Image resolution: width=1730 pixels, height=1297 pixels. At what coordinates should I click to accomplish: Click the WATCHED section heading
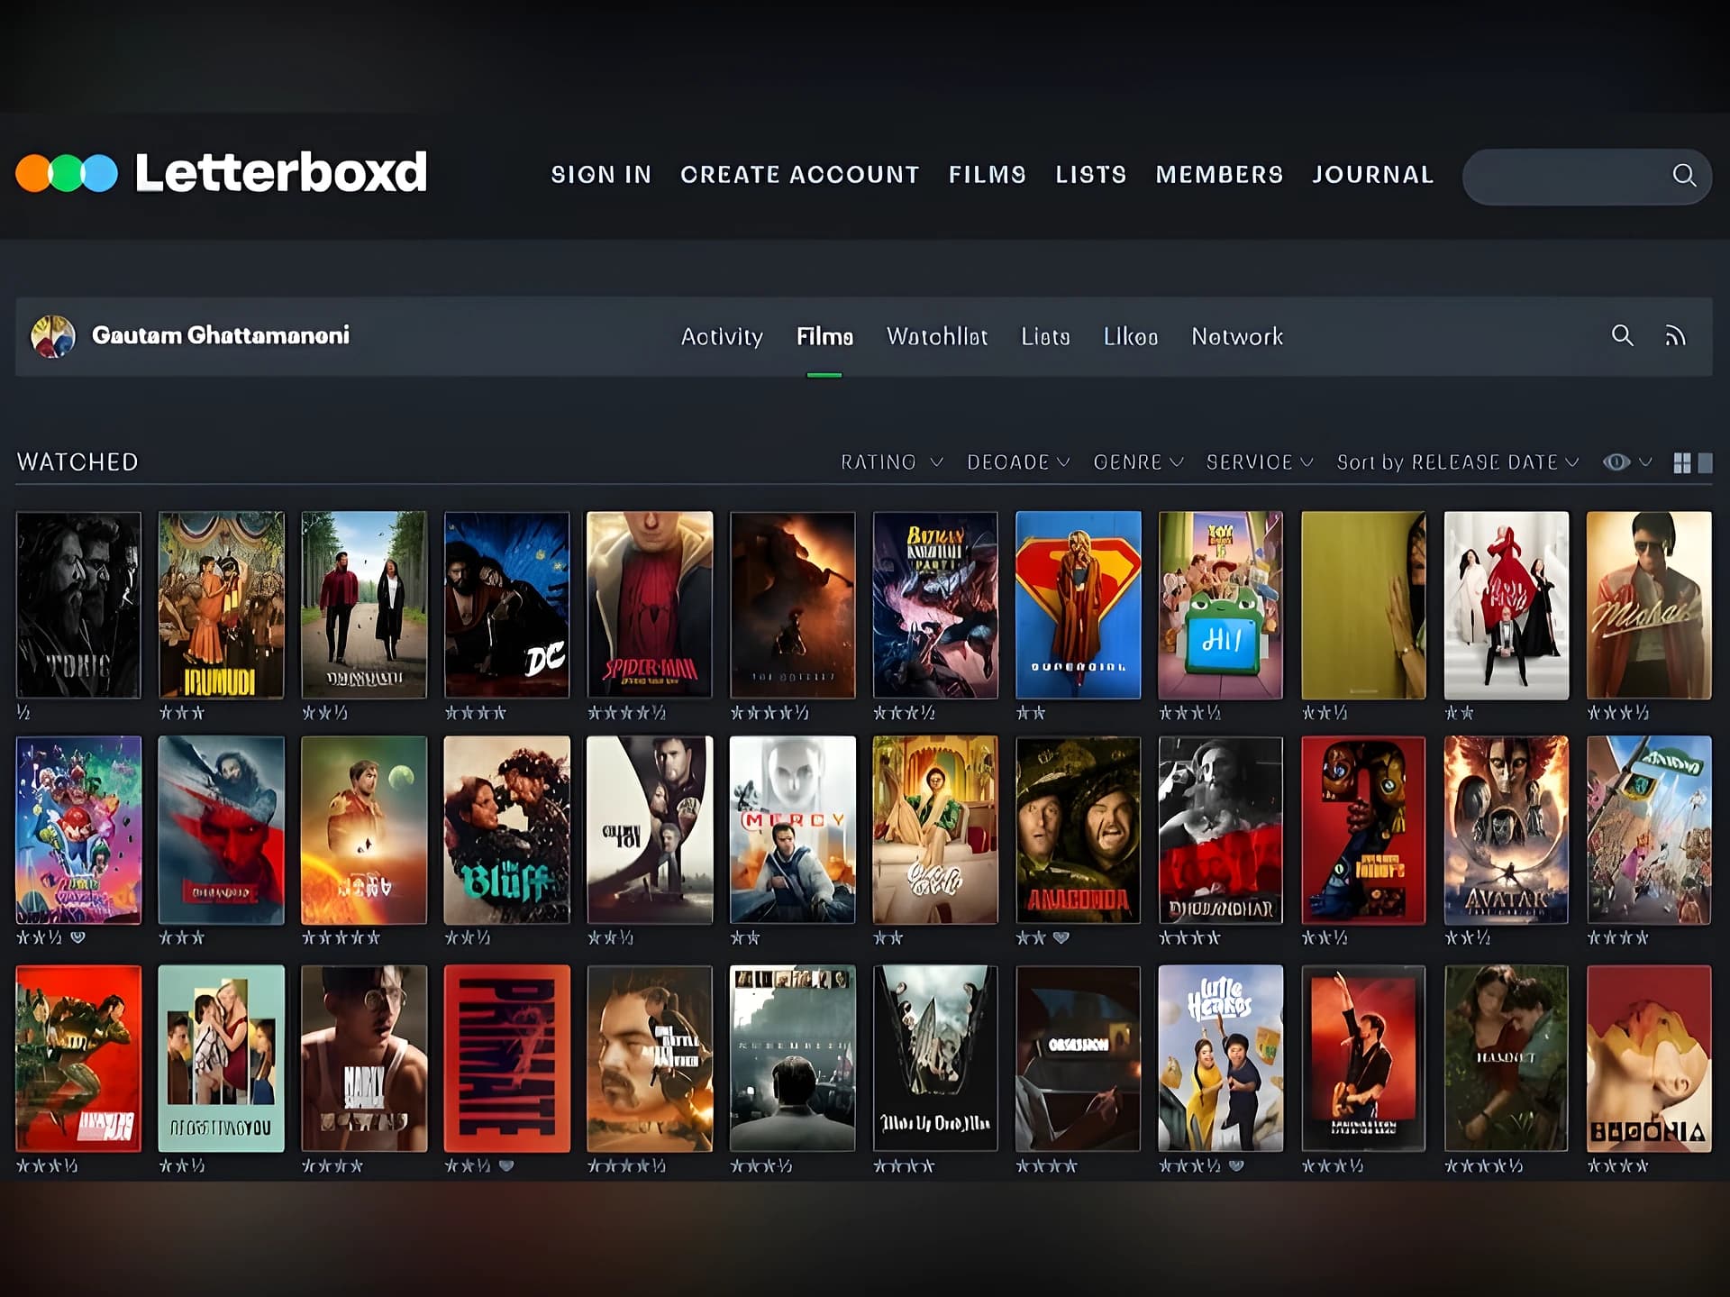click(77, 462)
